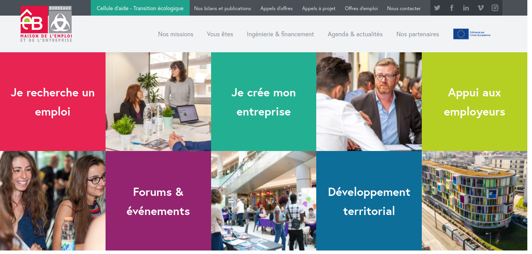
Task: Choose the Appui aux employeurs tile
Action: coord(474,102)
